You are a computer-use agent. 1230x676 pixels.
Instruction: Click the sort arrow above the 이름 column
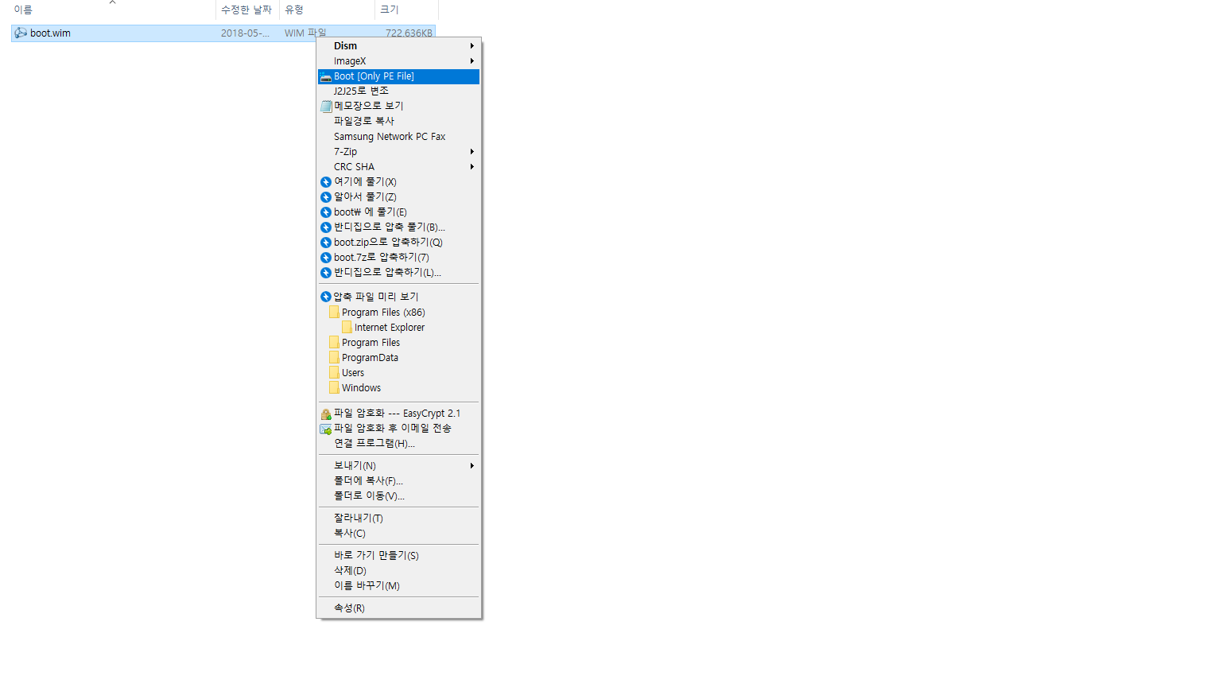click(113, 2)
